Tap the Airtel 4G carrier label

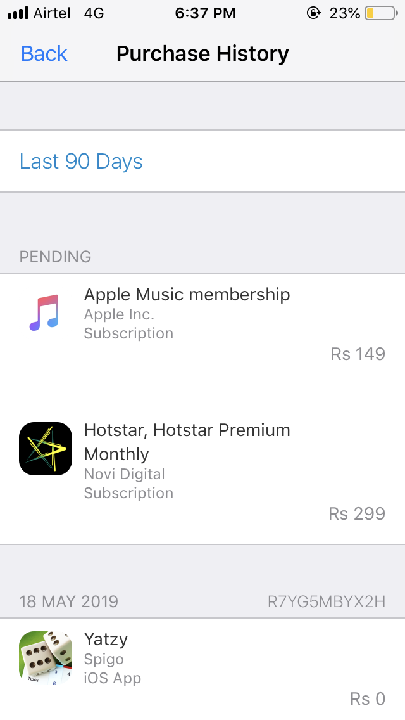click(69, 13)
